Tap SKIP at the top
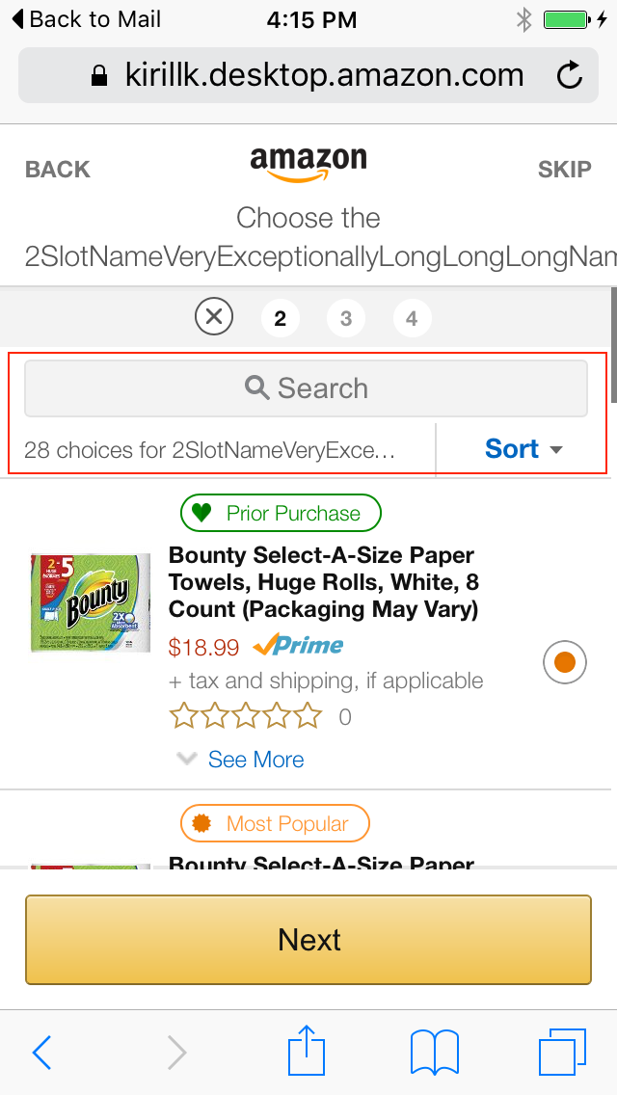Screen dimensions: 617x1095 coord(565,169)
